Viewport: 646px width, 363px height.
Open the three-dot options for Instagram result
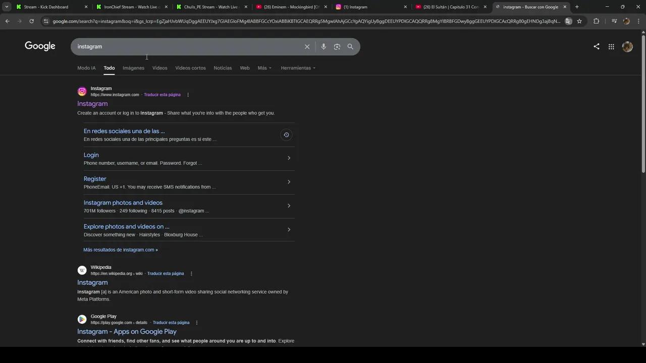pos(188,95)
